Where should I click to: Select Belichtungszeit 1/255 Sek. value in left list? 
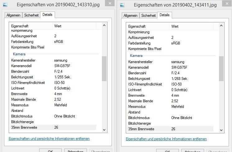coord(63,77)
